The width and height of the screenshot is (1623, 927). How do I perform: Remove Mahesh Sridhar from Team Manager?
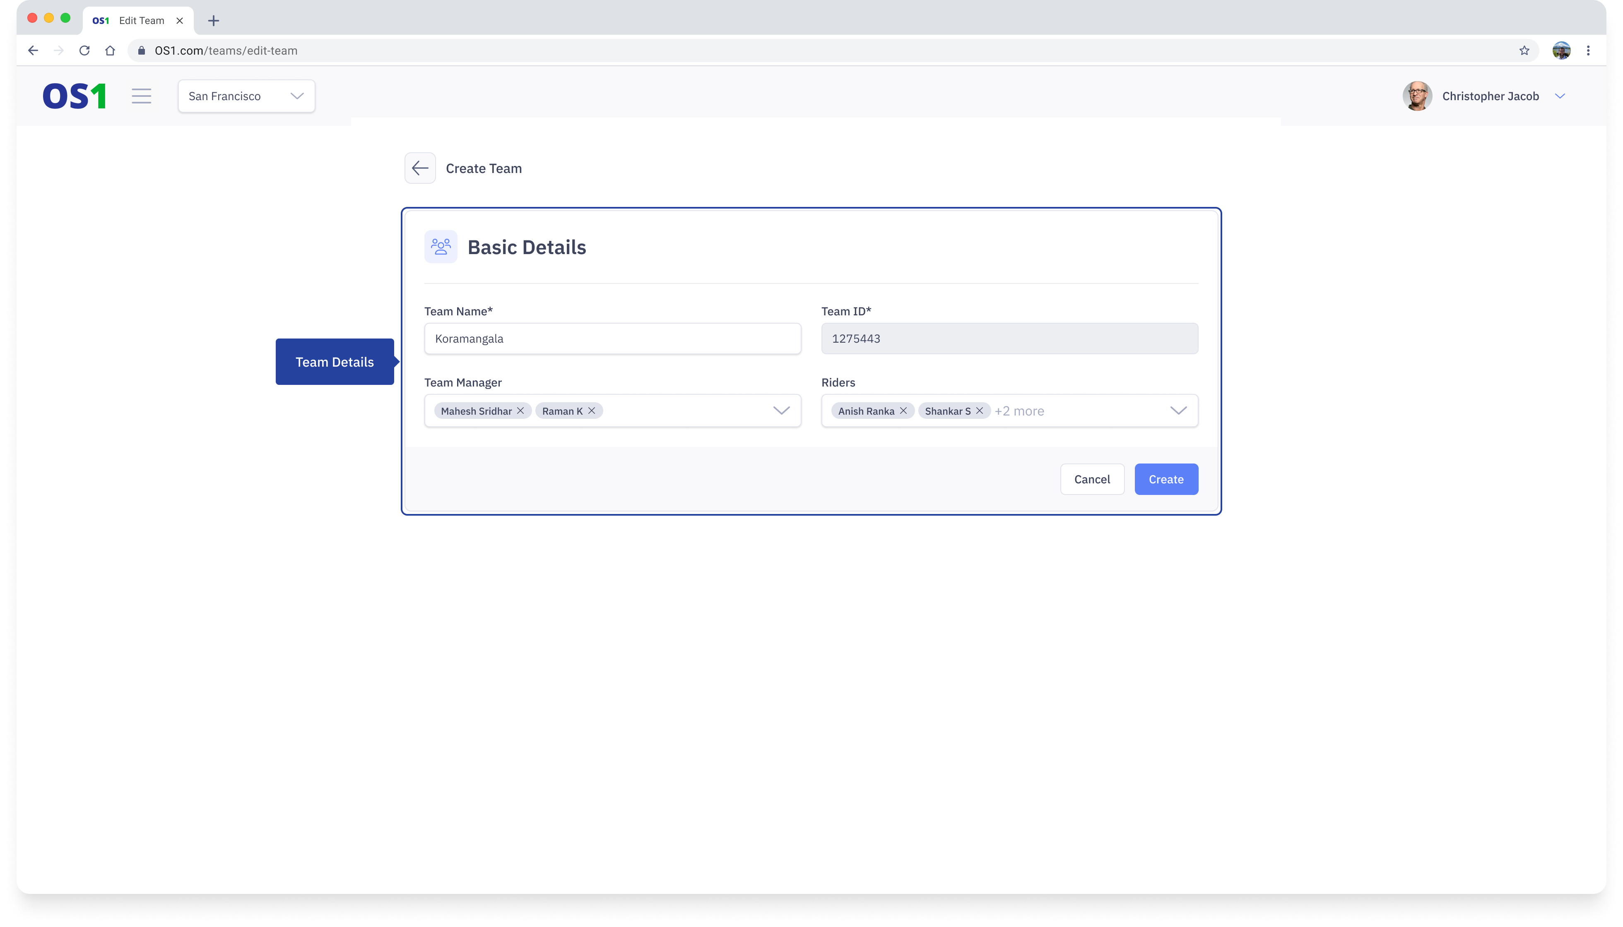click(x=520, y=411)
